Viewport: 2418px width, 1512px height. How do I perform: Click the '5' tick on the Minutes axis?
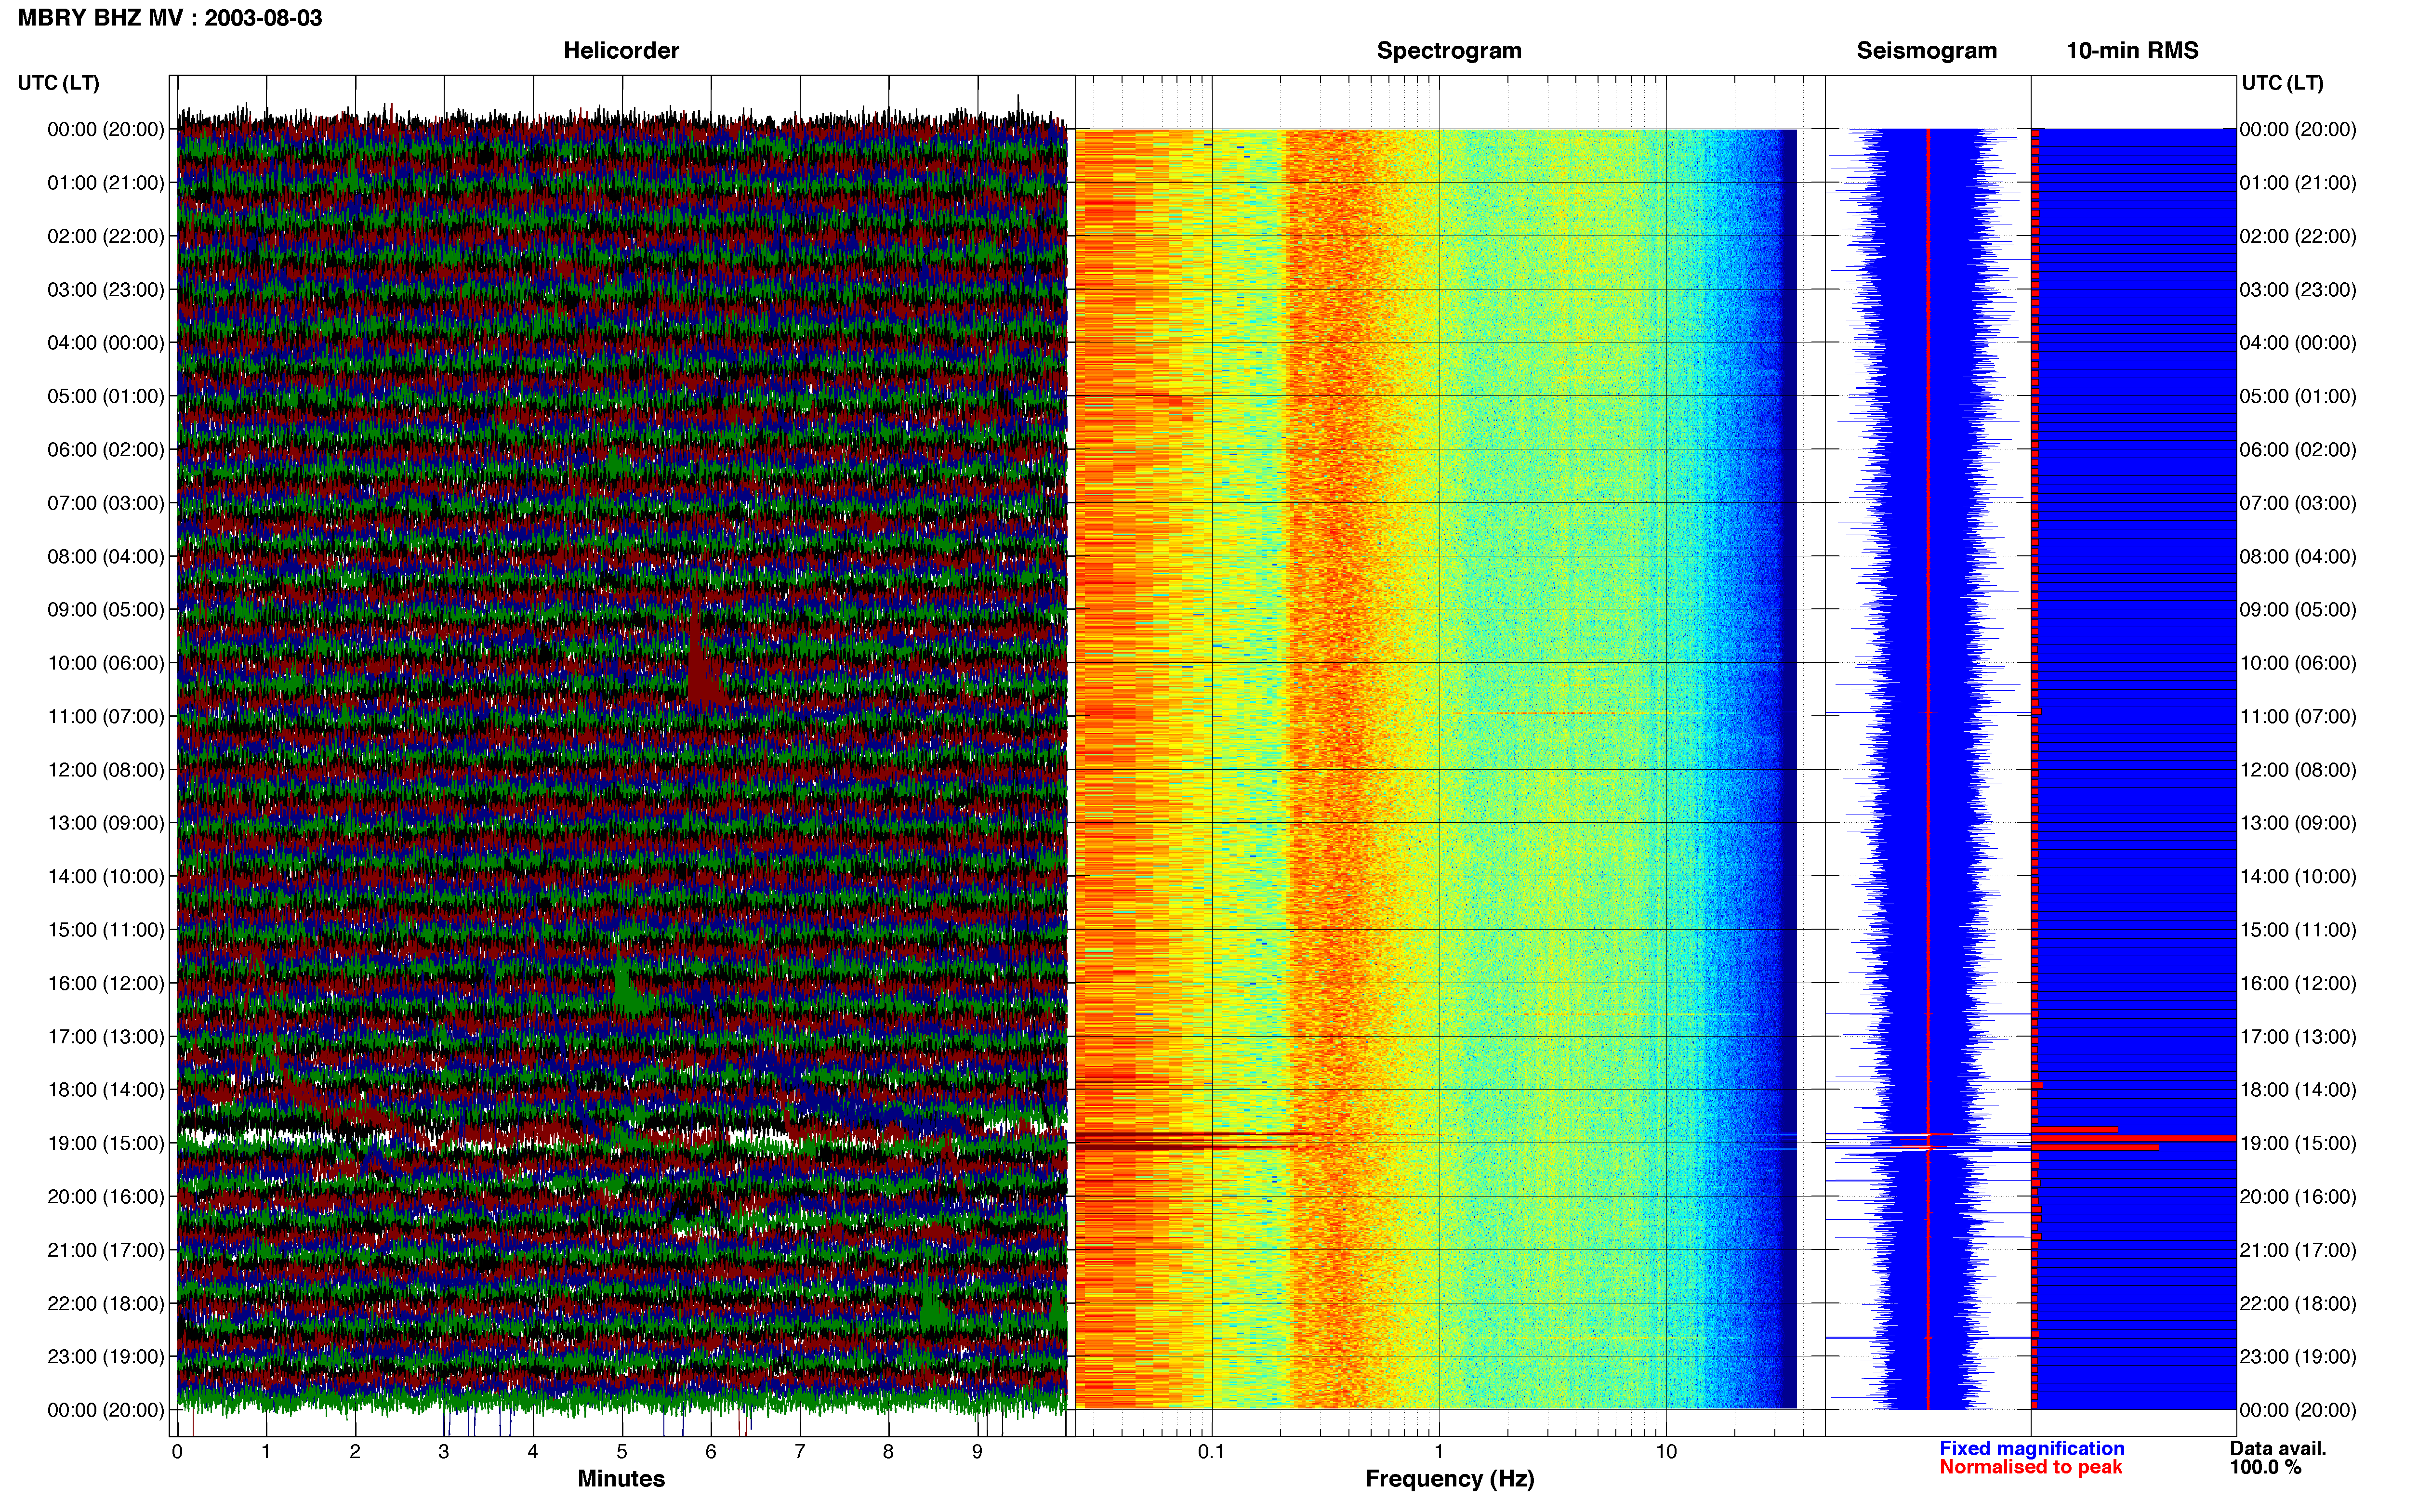click(622, 1452)
